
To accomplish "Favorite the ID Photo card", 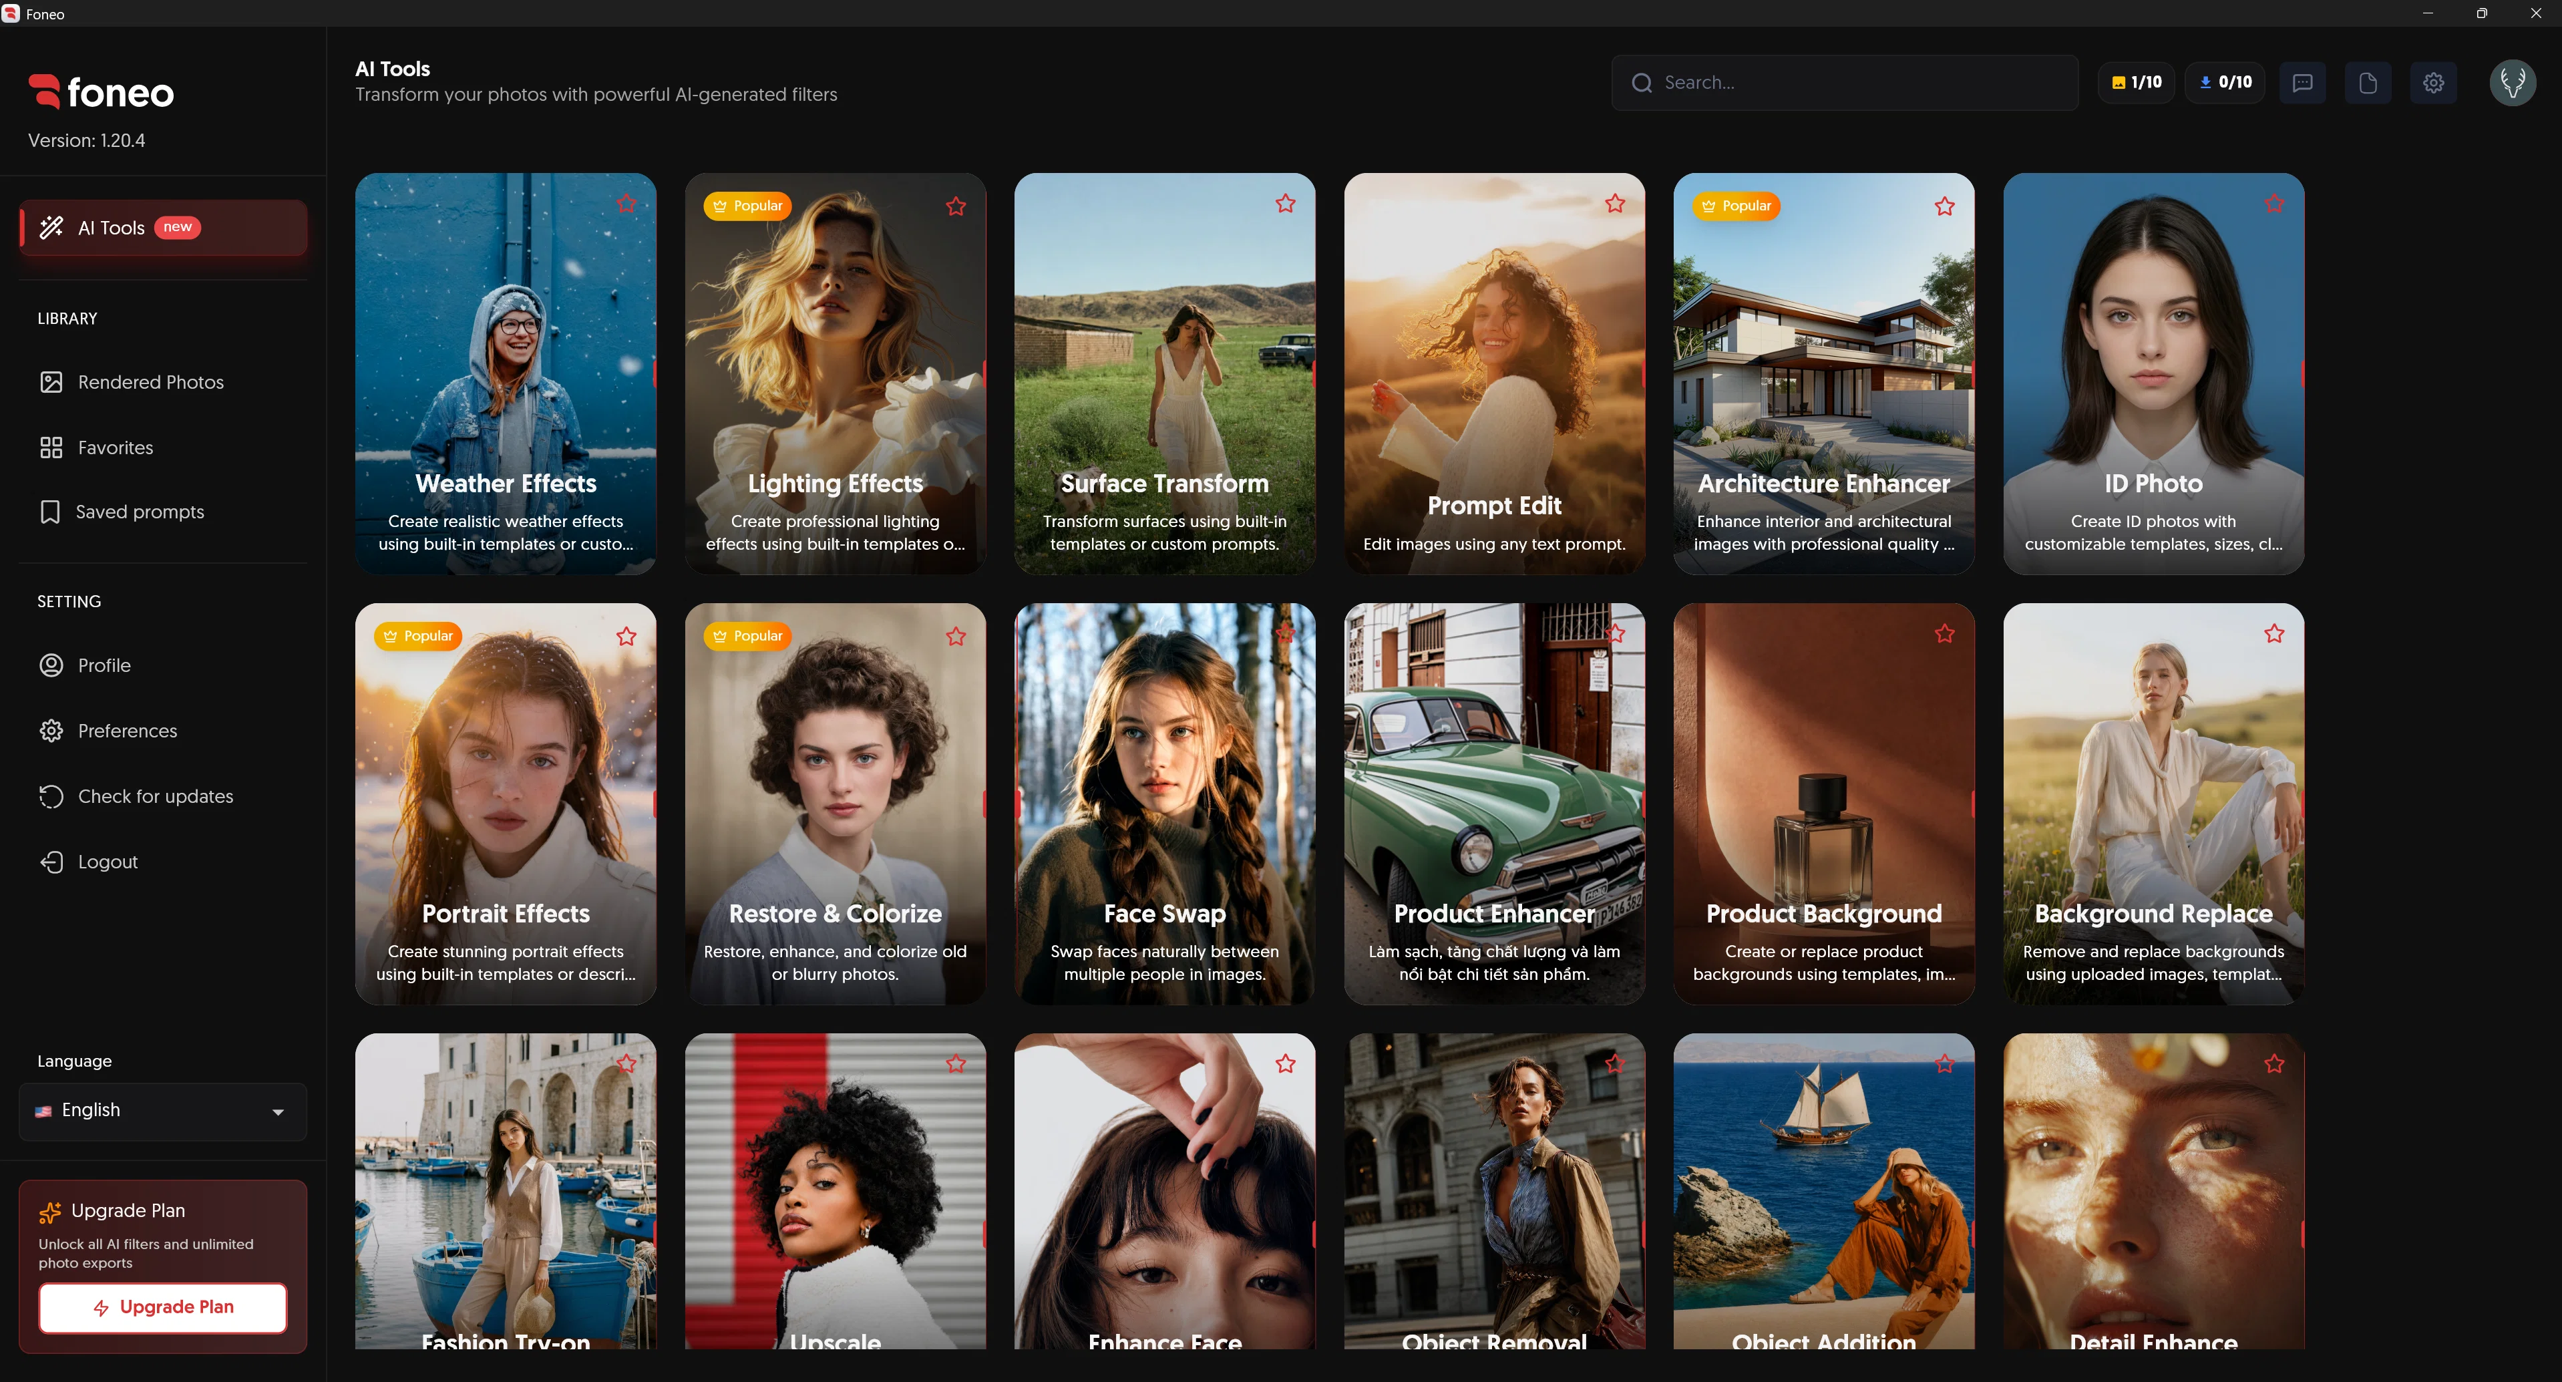I will click(x=2275, y=204).
